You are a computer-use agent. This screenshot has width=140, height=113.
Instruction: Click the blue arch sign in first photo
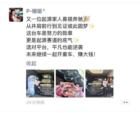[x=31, y=85]
